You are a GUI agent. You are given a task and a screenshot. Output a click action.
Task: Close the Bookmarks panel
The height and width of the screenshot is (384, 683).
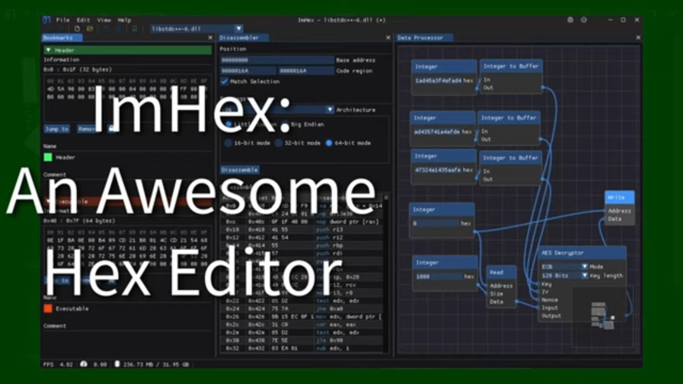click(x=210, y=38)
